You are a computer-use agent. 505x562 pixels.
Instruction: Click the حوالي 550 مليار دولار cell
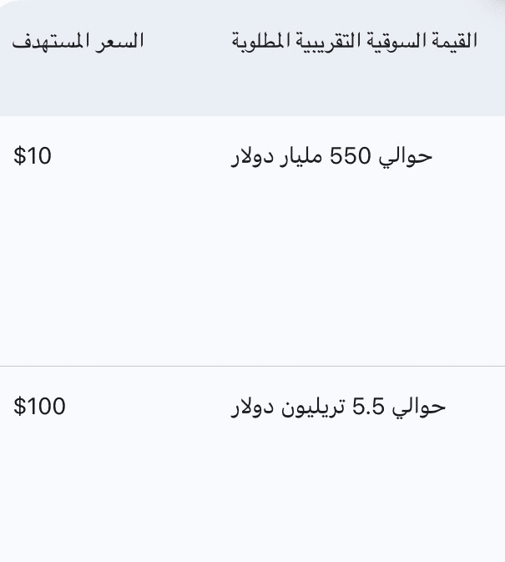[x=331, y=157]
